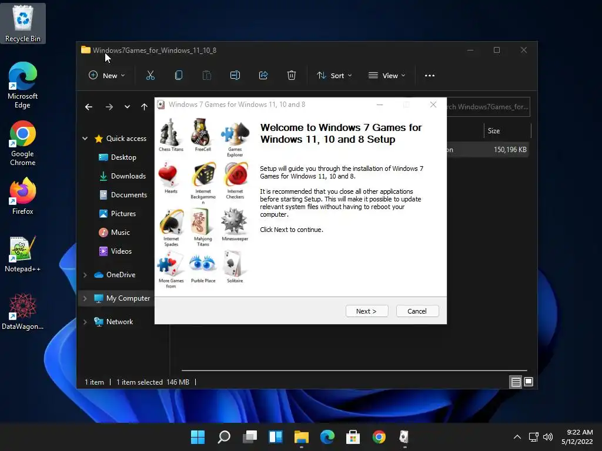602x451 pixels.
Task: Collapse the Quick access tree node
Action: pos(85,139)
